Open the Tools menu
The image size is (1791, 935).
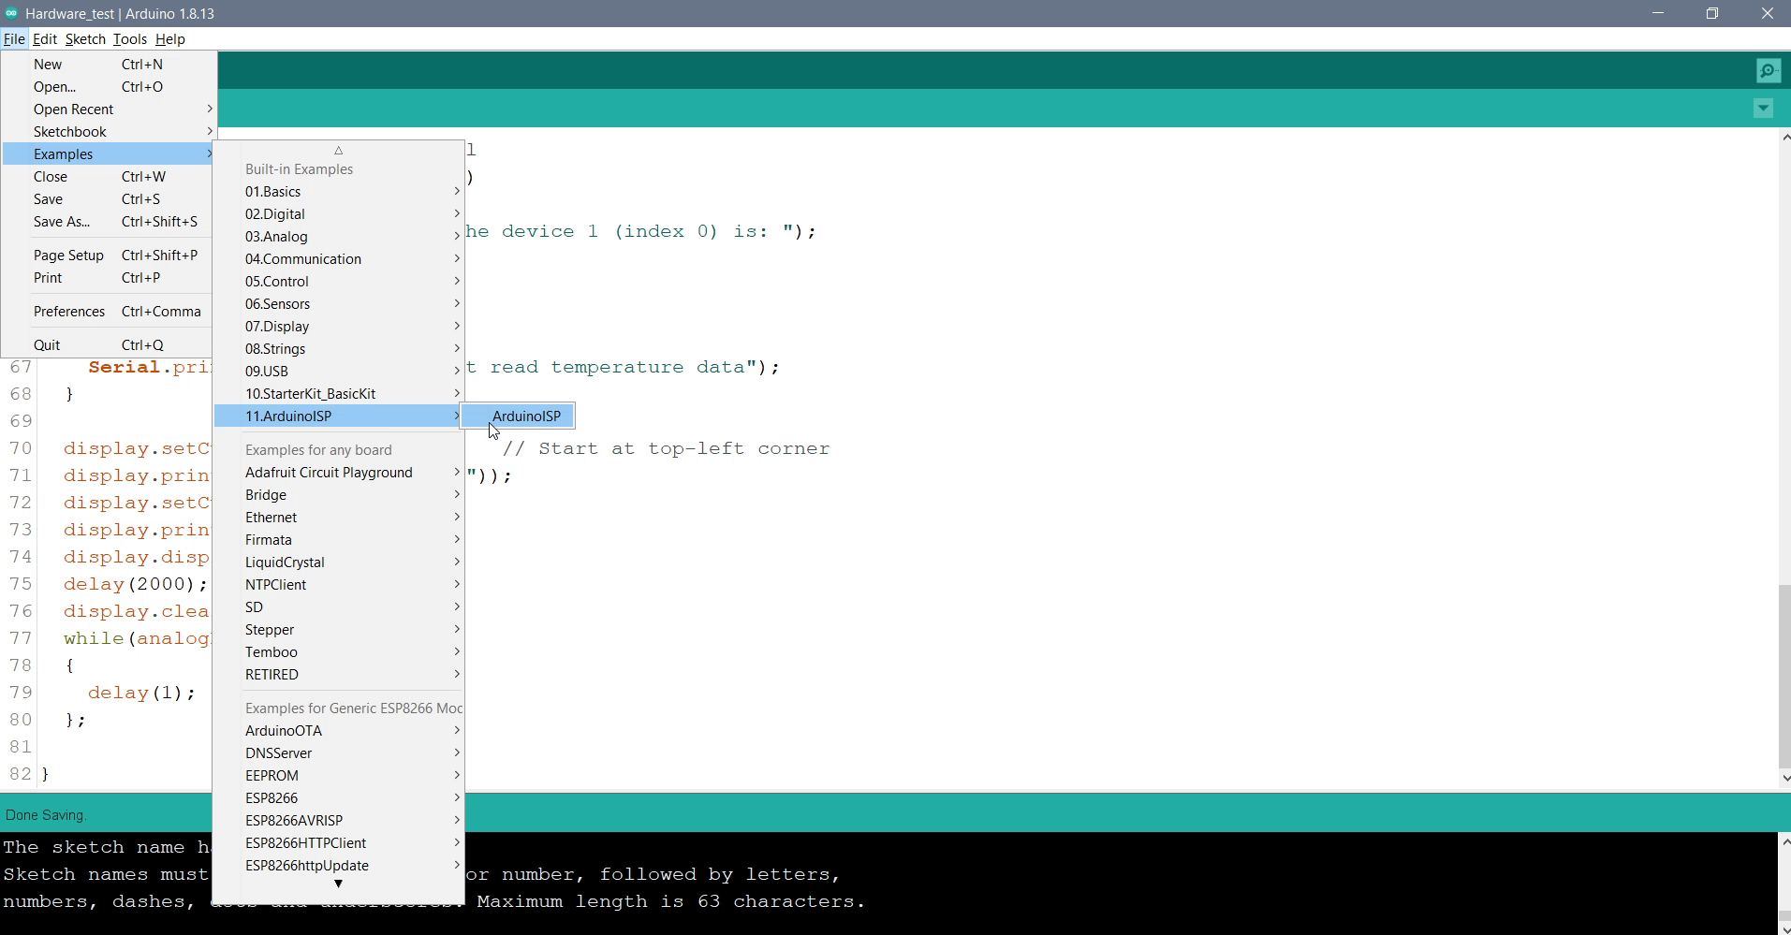pyautogui.click(x=130, y=39)
